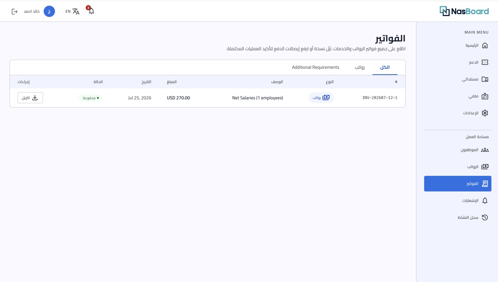Click the download arrow icon in تنزيل
This screenshot has width=498, height=282.
35,98
